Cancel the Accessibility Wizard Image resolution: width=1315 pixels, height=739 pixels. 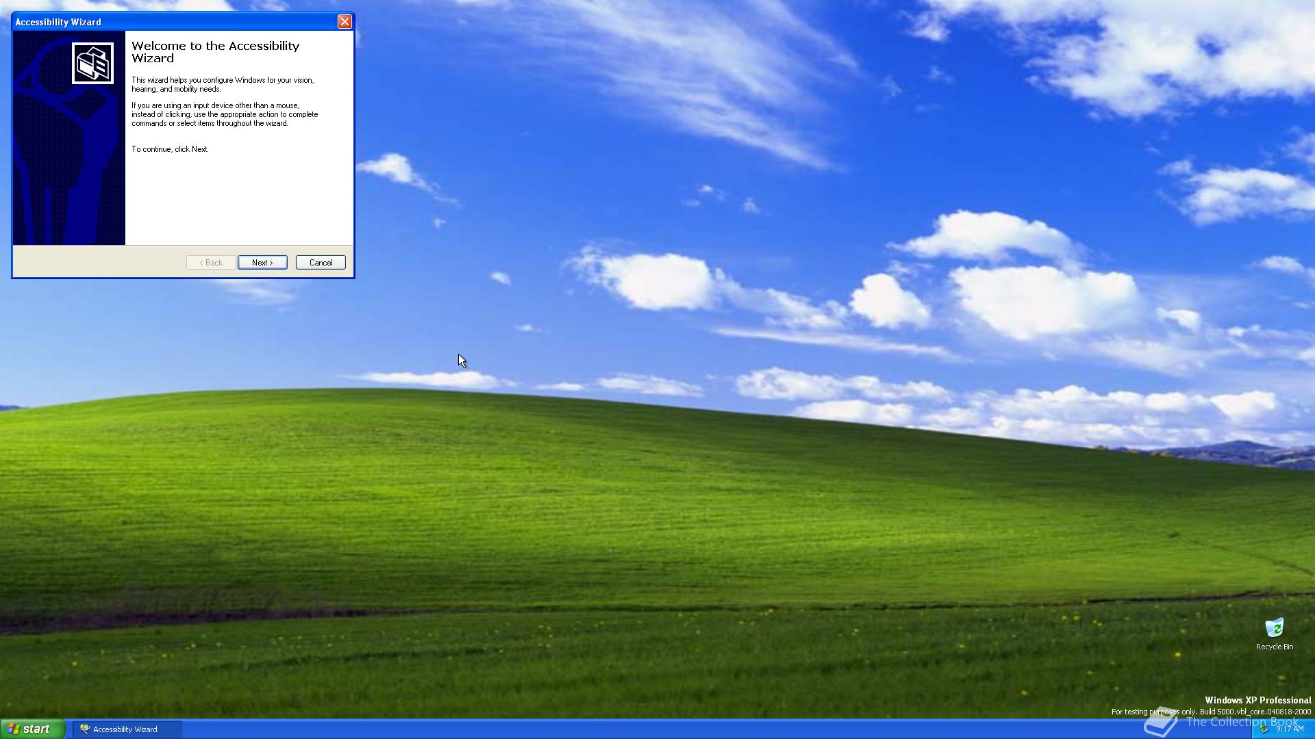(x=321, y=263)
